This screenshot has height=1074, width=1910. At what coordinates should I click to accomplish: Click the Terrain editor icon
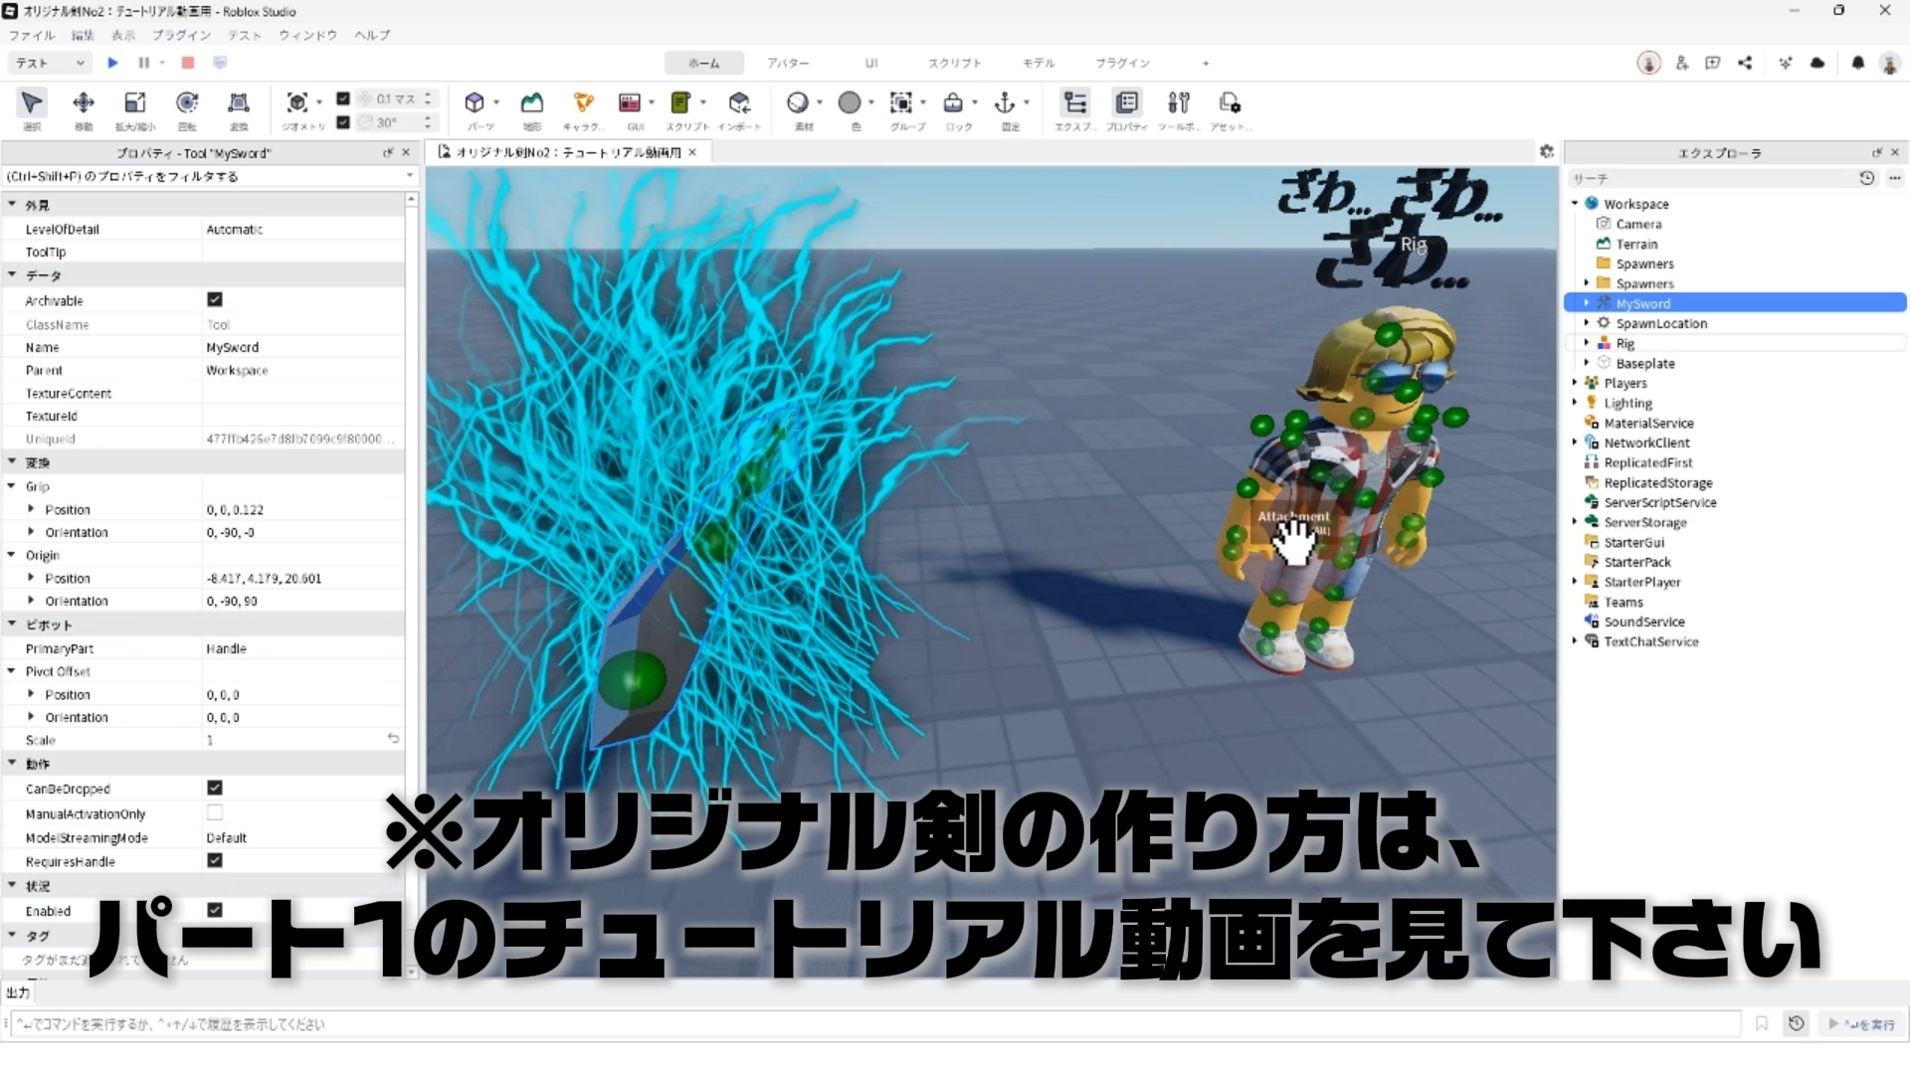pyautogui.click(x=532, y=103)
